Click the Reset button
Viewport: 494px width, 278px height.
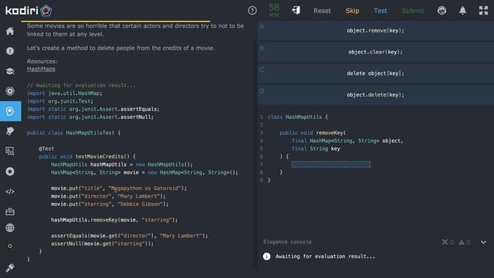pyautogui.click(x=322, y=11)
